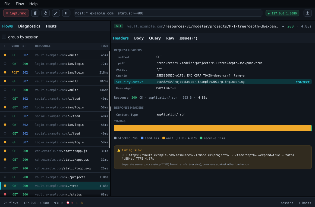The height and width of the screenshot is (207, 315).
Task: Open the Body detail tab
Action: click(x=139, y=38)
